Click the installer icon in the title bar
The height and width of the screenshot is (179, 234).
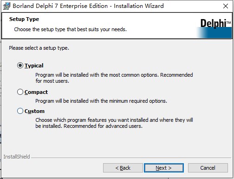coord(6,6)
